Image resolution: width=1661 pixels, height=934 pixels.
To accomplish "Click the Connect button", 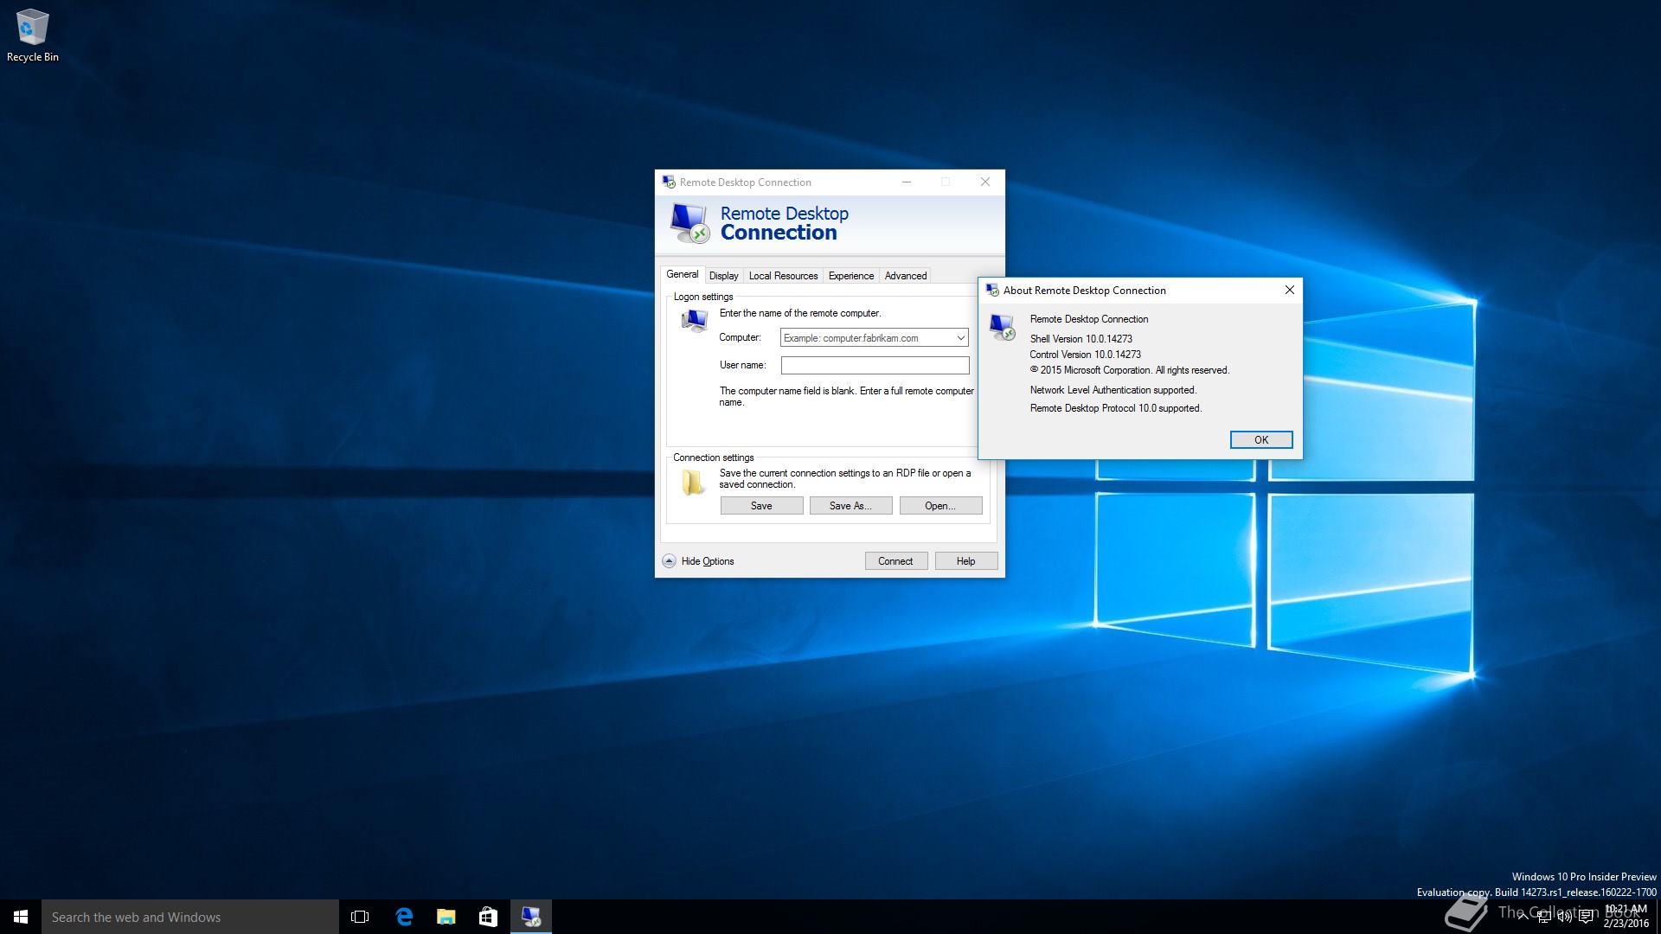I will (x=895, y=561).
